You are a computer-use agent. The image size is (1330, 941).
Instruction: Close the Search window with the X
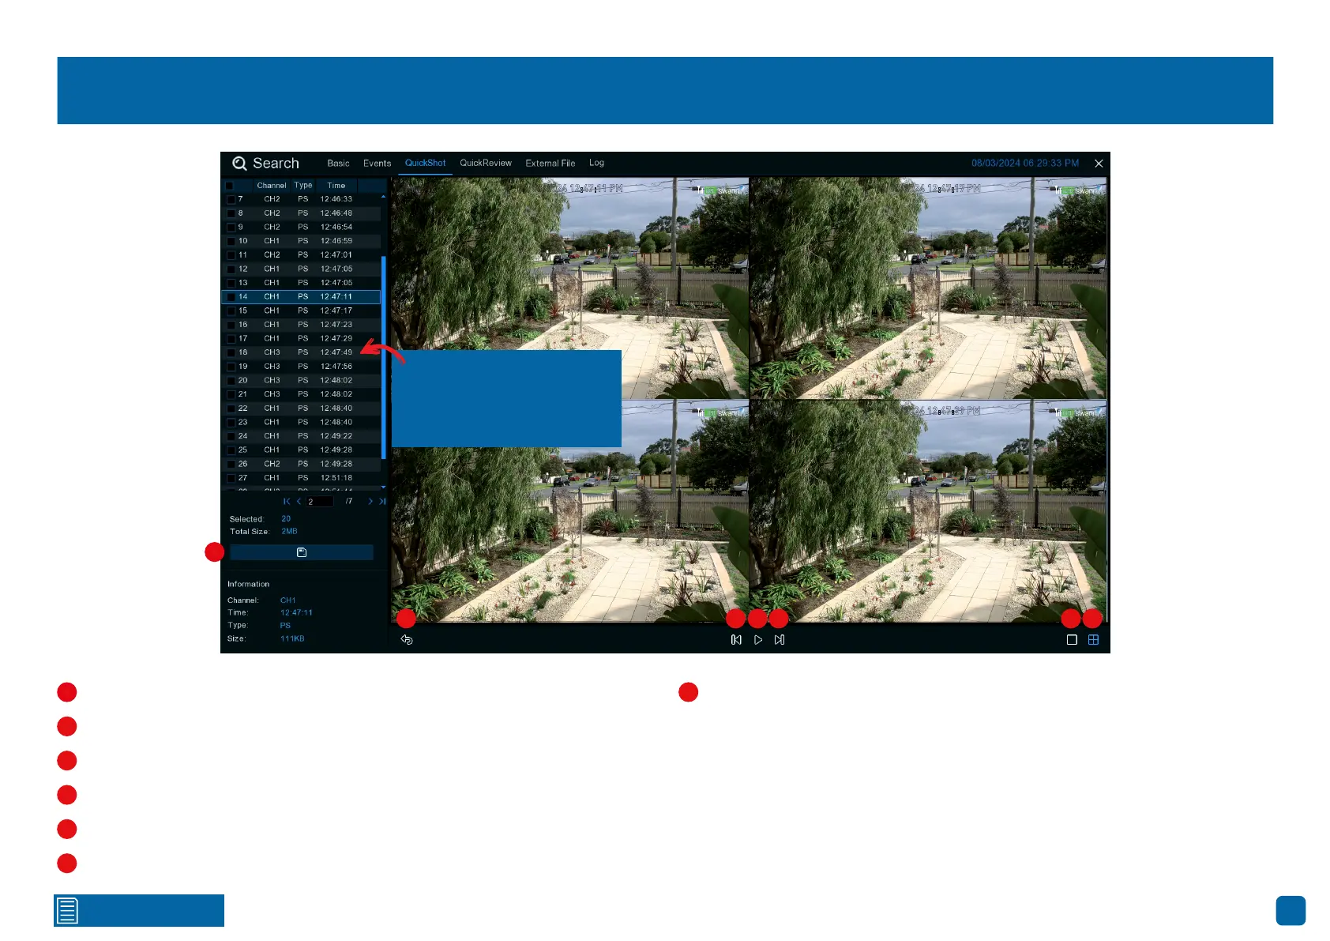coord(1099,164)
